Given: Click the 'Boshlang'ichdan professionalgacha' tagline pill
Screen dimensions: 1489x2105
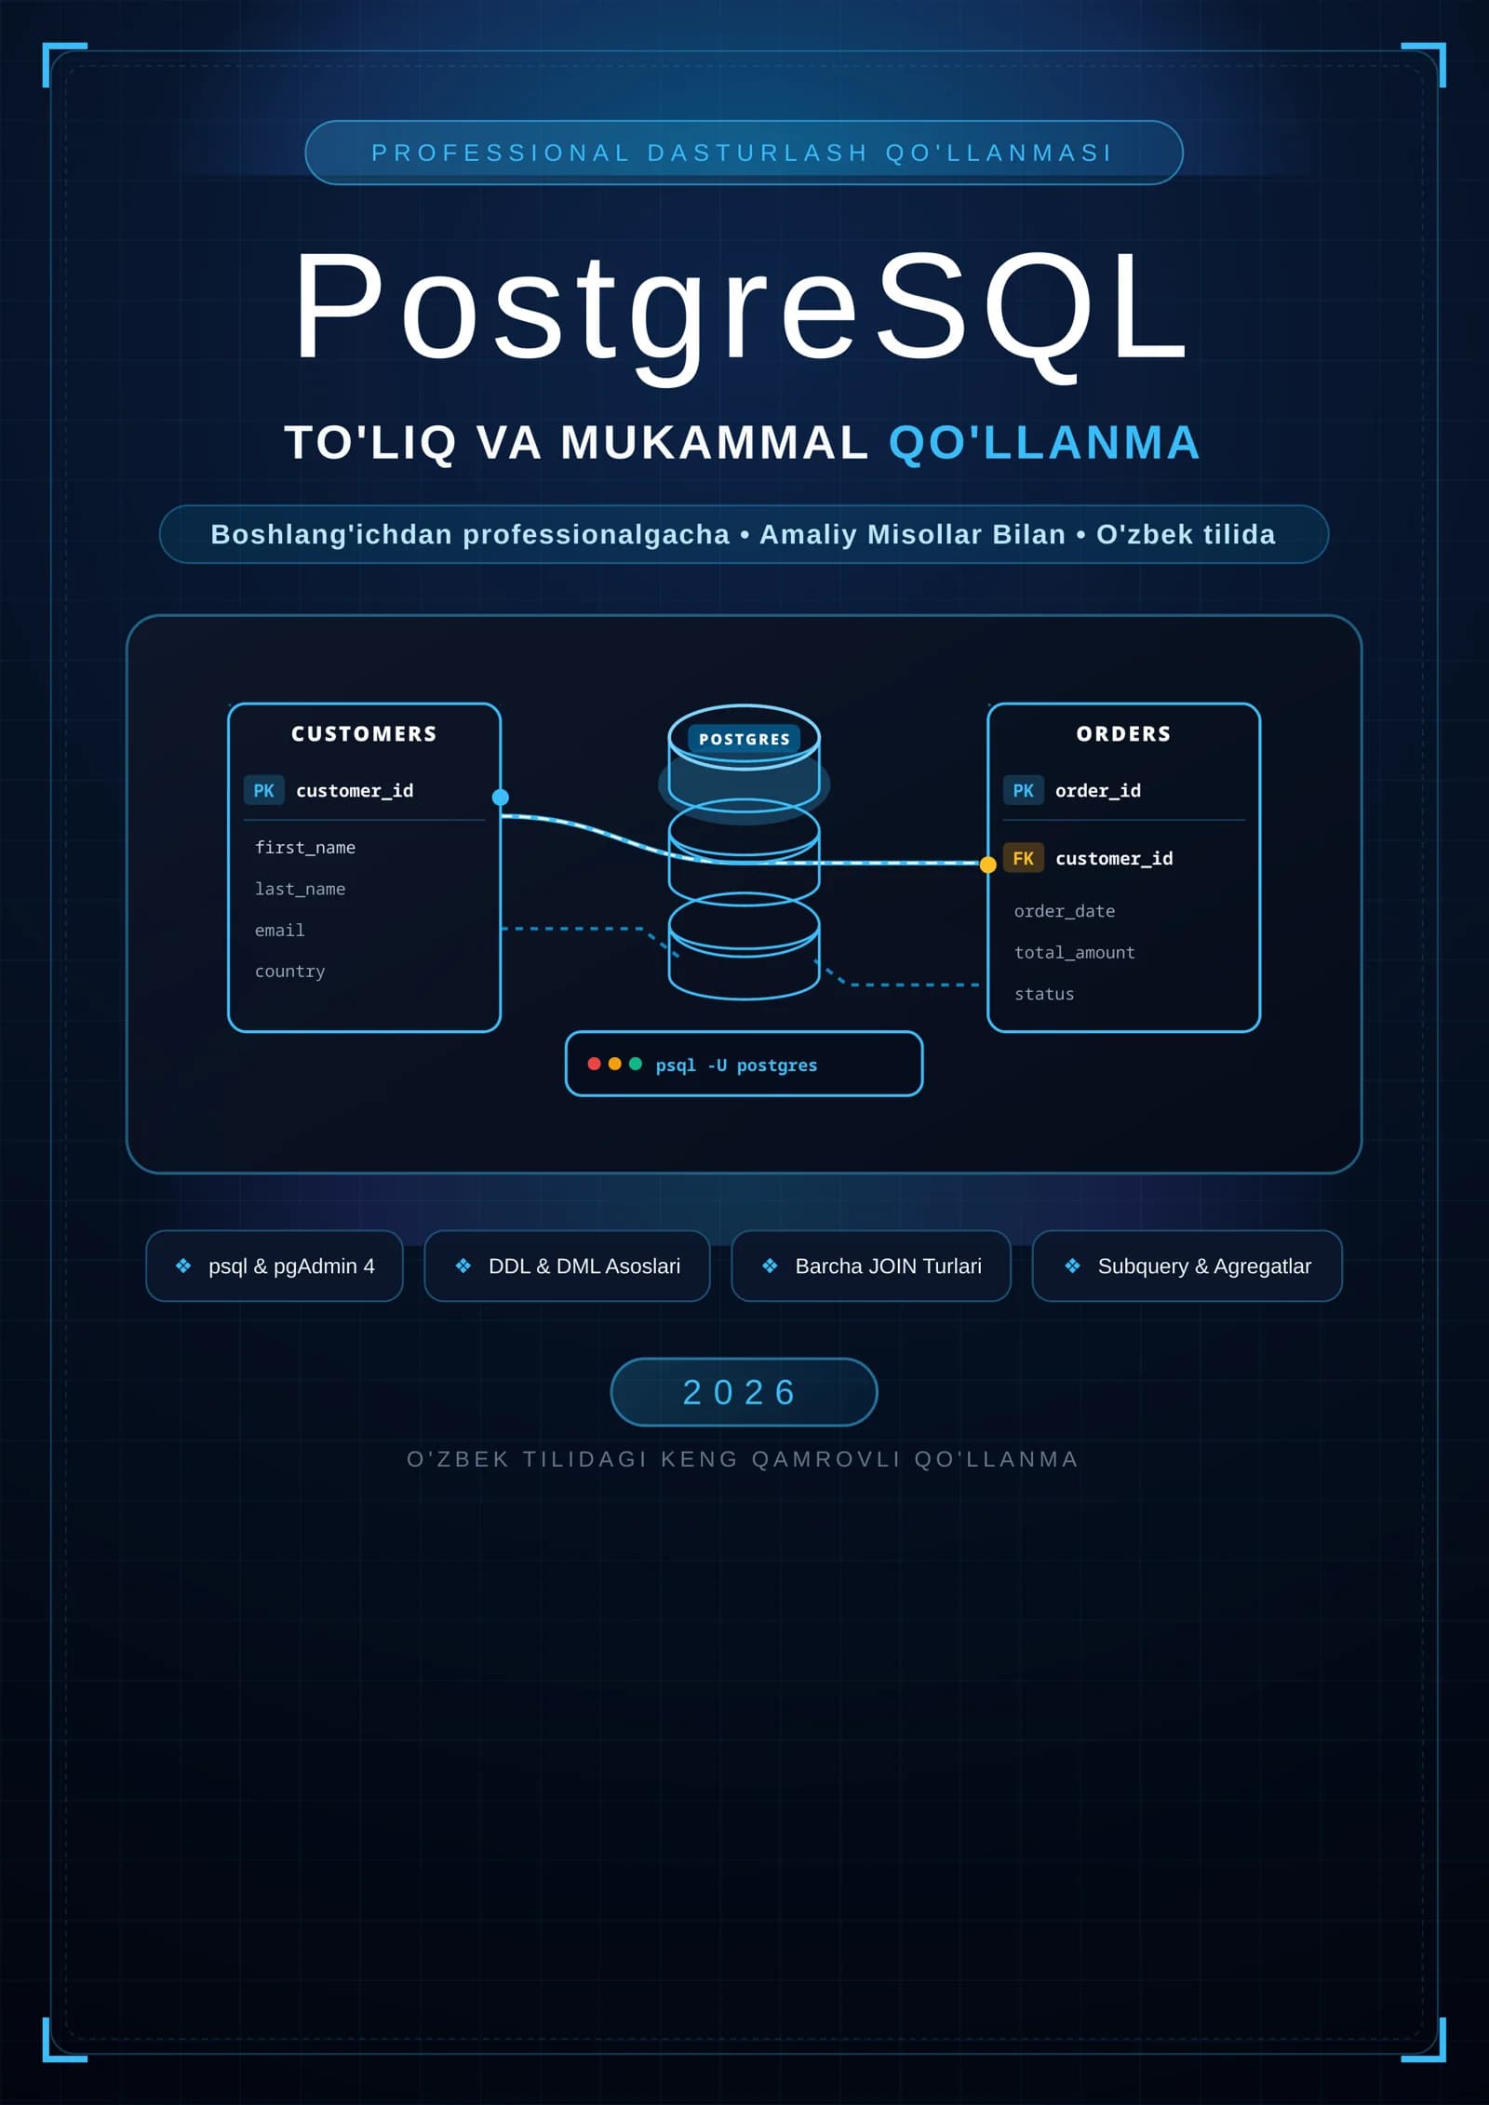Looking at the screenshot, I should click(x=744, y=534).
